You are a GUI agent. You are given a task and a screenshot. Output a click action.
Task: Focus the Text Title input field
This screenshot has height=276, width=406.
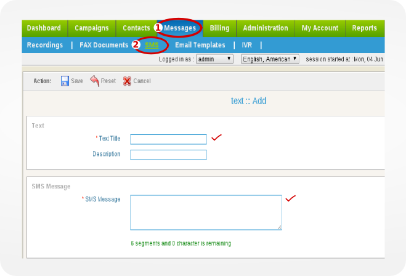[168, 139]
